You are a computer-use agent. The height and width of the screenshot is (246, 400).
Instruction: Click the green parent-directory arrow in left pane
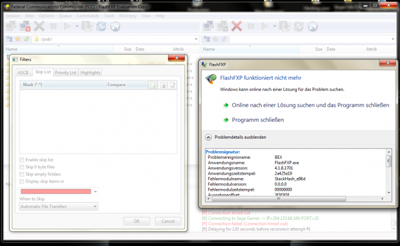tap(26, 39)
